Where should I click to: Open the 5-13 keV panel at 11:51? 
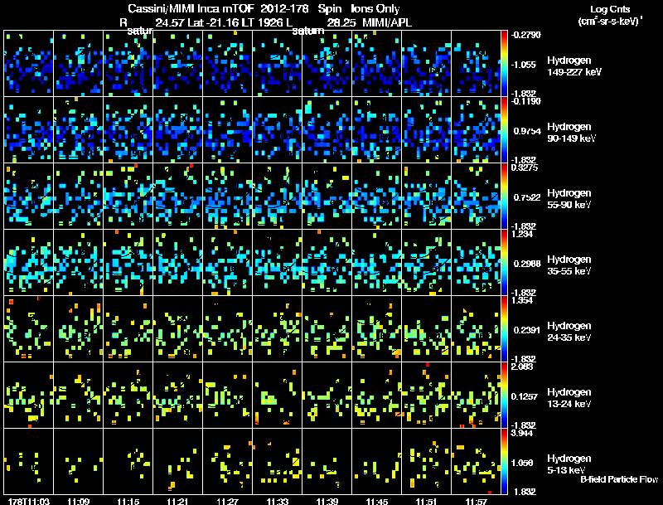click(426, 462)
